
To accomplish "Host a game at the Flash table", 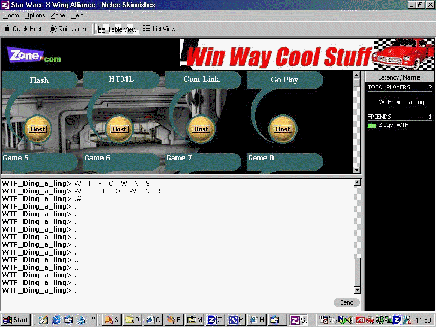I will (x=38, y=129).
